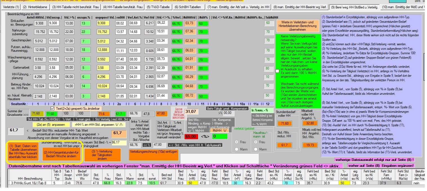
Task: Click Nahrungszubereitung anzupa.% field showing 22
Action: click(x=86, y=32)
